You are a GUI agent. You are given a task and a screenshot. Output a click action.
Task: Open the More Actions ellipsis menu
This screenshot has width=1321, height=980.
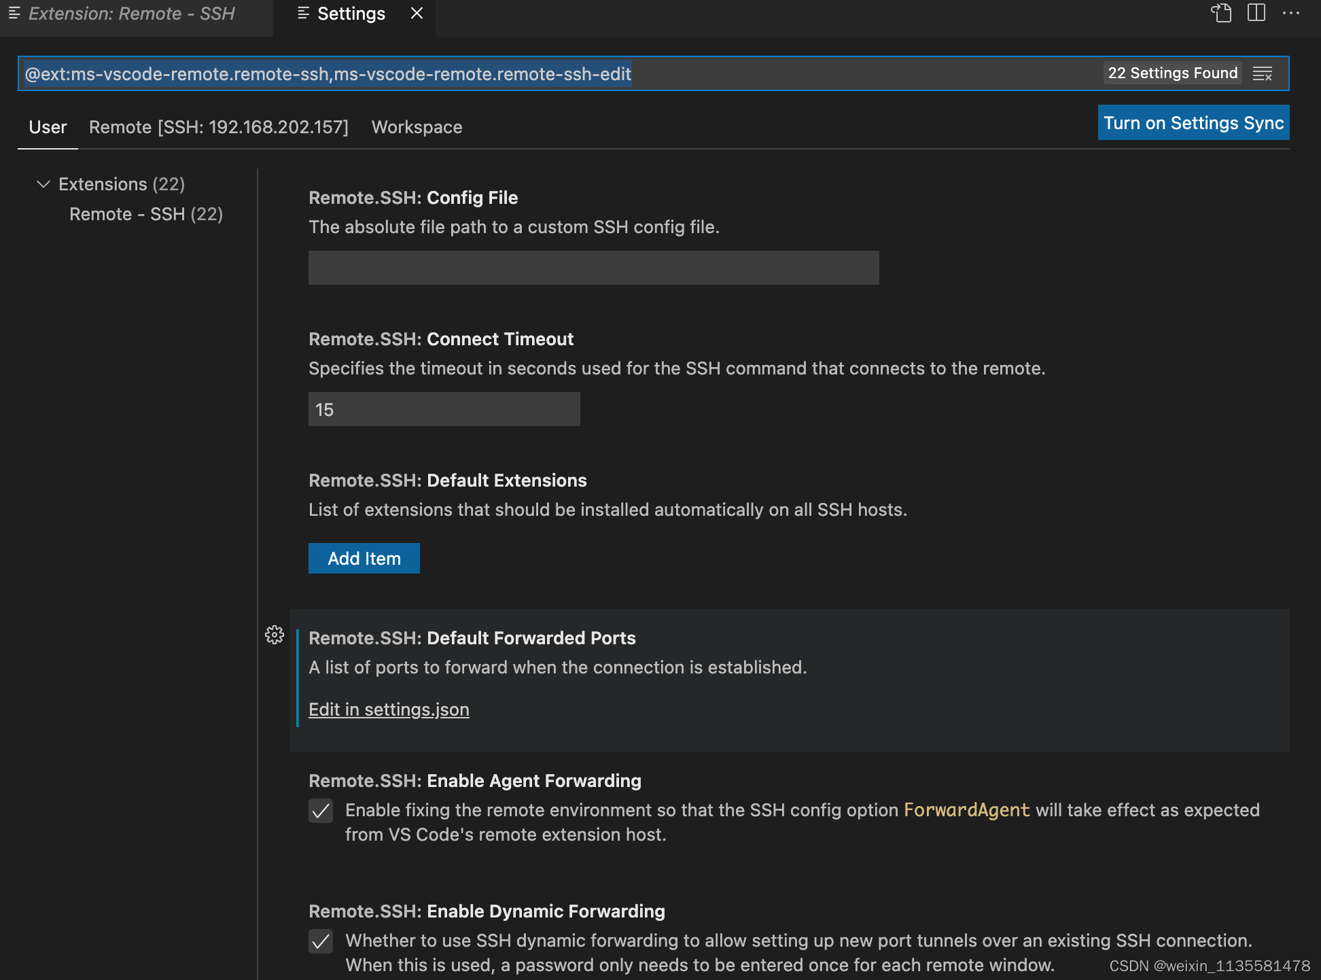point(1291,13)
